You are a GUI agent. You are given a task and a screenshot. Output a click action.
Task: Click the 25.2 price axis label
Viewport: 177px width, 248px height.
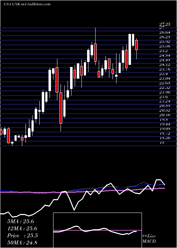tap(164, 51)
